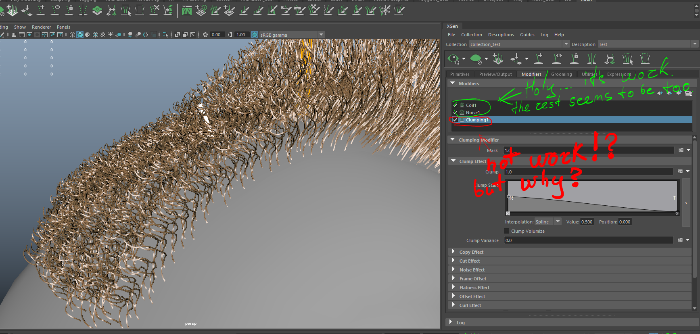700x334 pixels.
Task: Open the Collection dropdown collection_test
Action: pyautogui.click(x=566, y=44)
